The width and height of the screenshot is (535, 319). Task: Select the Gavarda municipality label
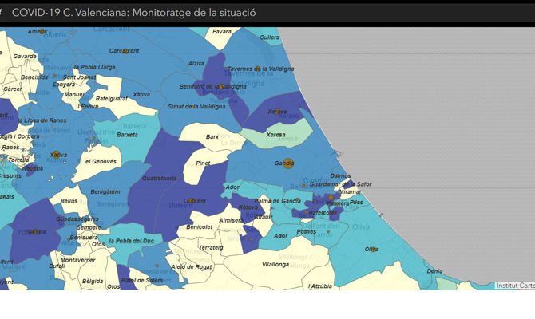[25, 57]
